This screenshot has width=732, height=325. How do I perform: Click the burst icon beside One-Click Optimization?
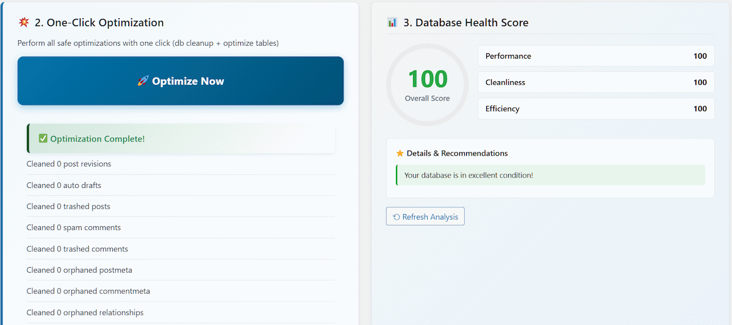coord(24,23)
